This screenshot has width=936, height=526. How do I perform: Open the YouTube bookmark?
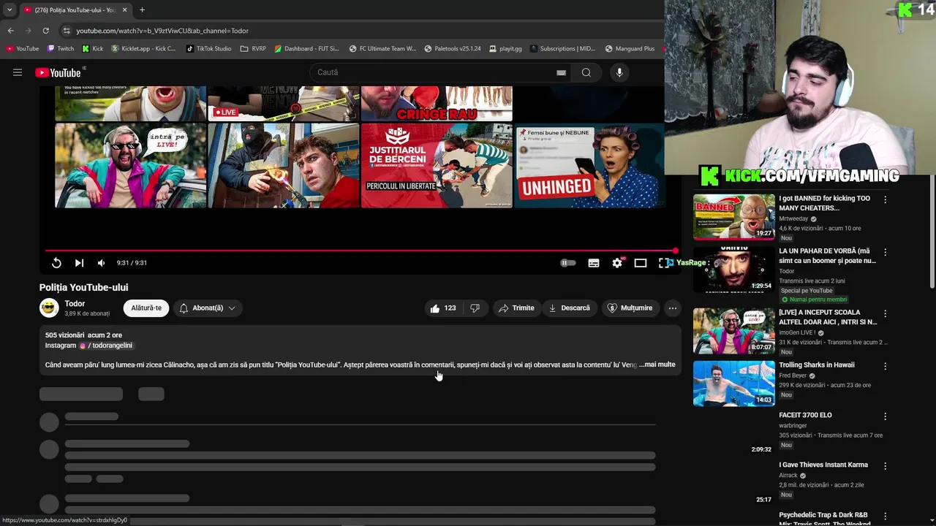[22, 49]
